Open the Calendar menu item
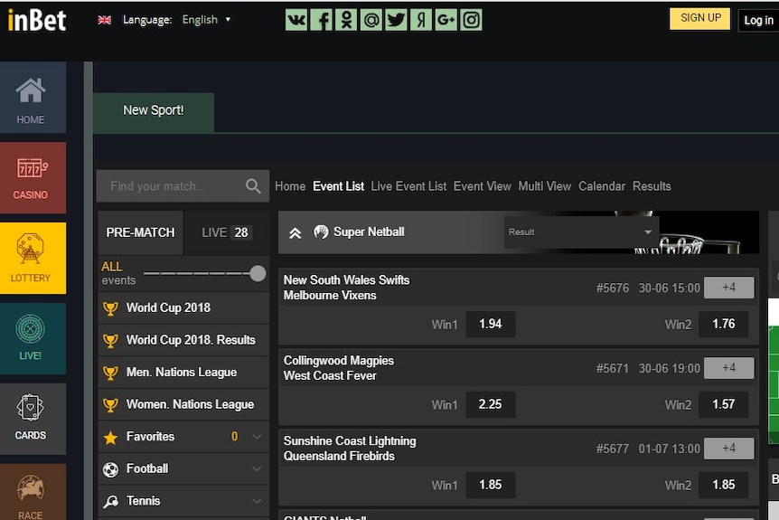The height and width of the screenshot is (520, 779). tap(602, 186)
